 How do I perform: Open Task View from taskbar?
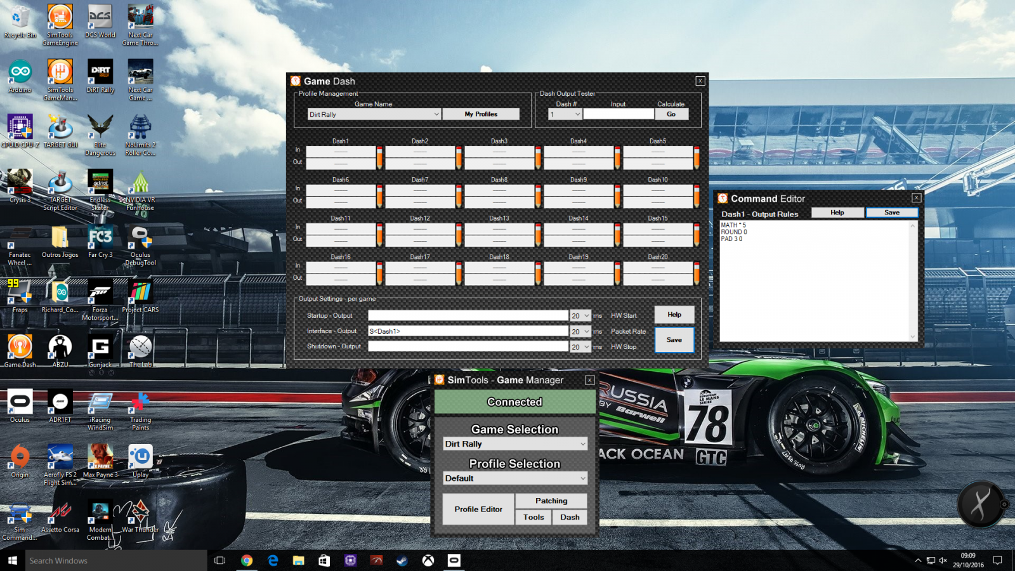[220, 560]
